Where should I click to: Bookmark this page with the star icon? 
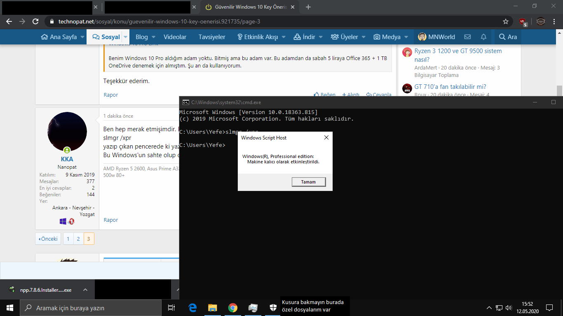point(506,21)
